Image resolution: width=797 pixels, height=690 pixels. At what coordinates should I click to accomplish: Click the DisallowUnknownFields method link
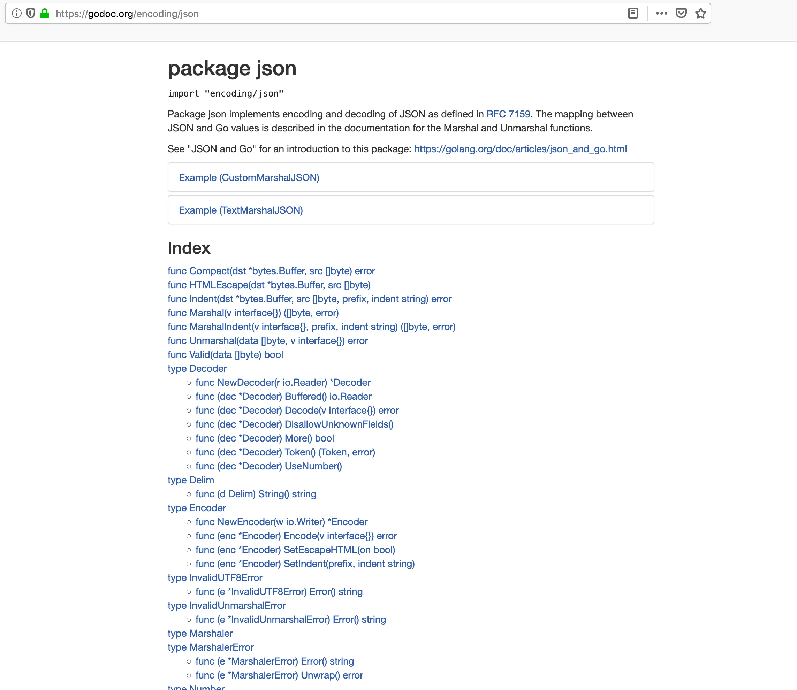(294, 424)
